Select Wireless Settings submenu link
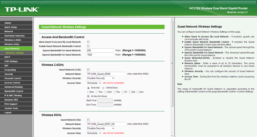 point(15,53)
